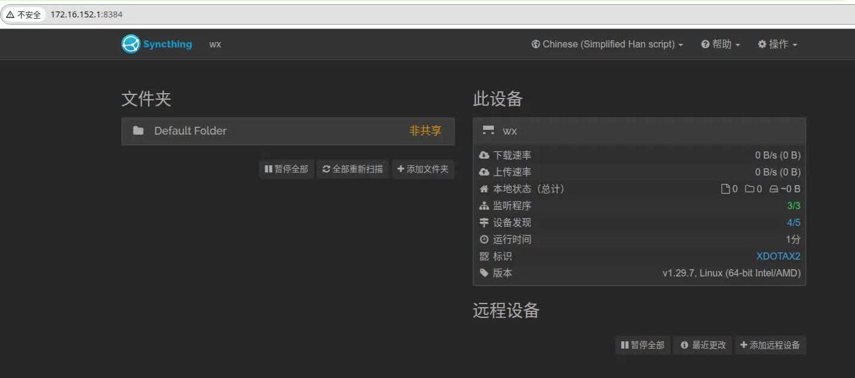The height and width of the screenshot is (378, 855).
Task: Click the browser address bar URL
Action: coord(87,14)
